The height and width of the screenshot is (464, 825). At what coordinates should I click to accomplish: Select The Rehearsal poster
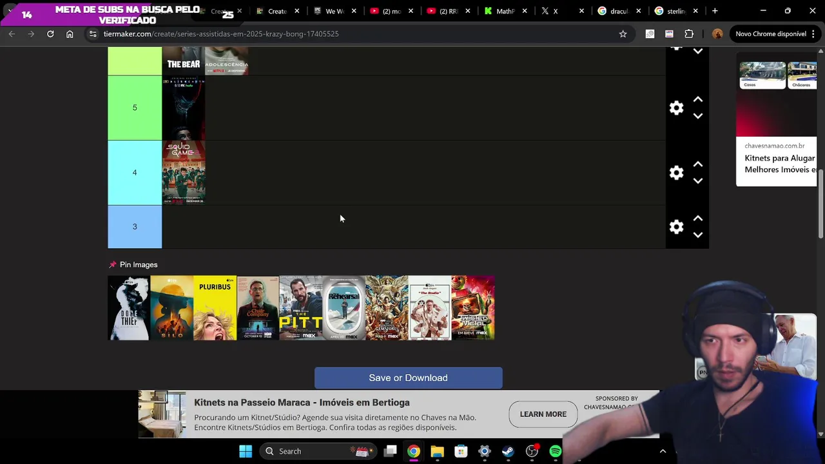pos(344,308)
